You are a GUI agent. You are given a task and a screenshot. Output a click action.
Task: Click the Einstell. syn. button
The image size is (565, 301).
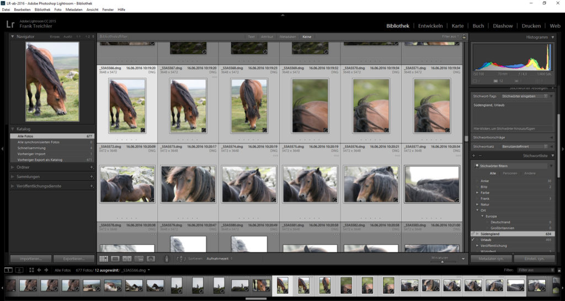[x=534, y=259]
